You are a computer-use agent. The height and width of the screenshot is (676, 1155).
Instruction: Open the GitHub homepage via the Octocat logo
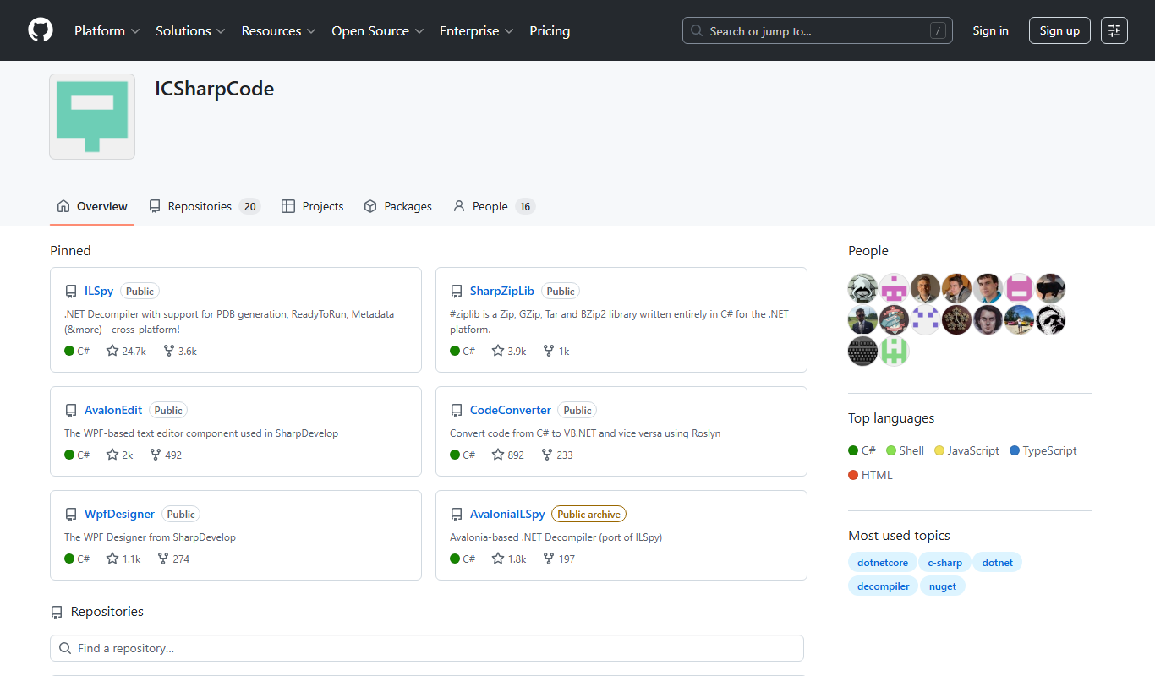click(x=41, y=30)
